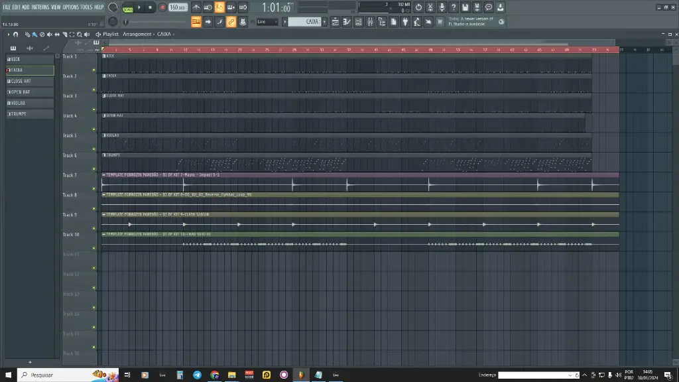The image size is (679, 382).
Task: Click the newer version available notice
Action: click(x=471, y=22)
